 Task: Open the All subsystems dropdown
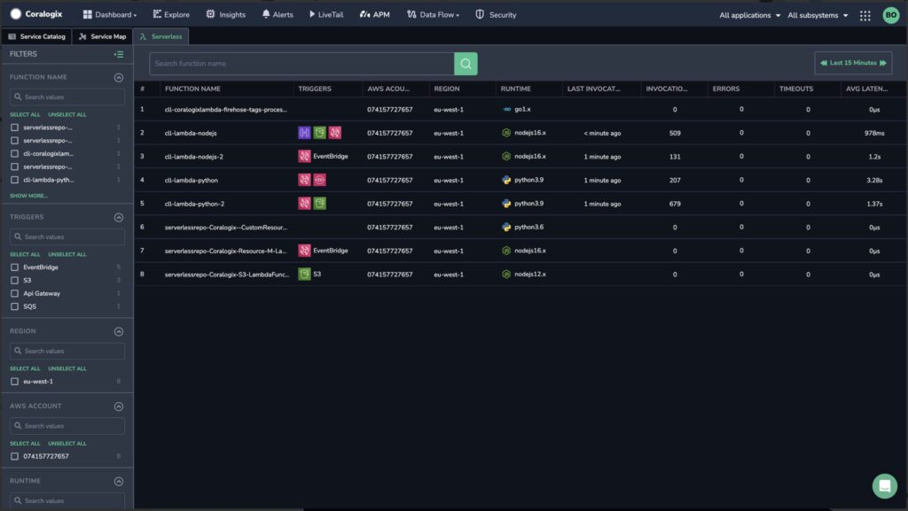pyautogui.click(x=818, y=15)
